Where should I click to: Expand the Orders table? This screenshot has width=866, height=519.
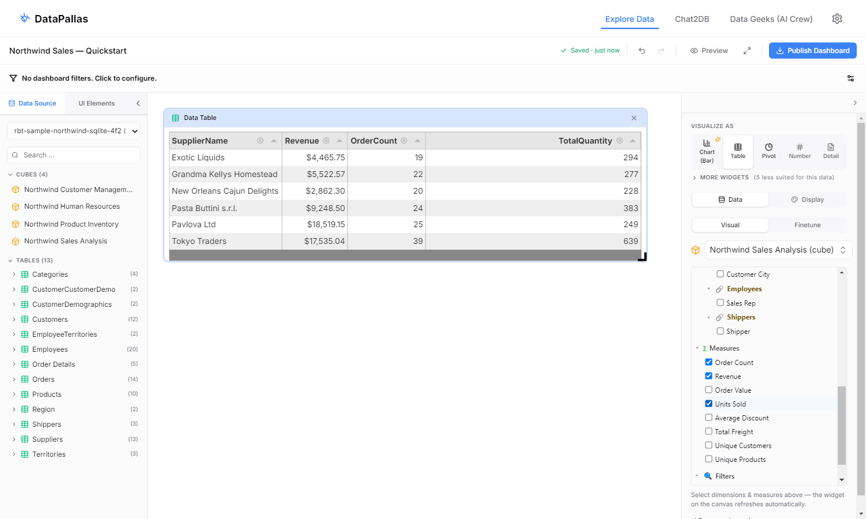[14, 379]
